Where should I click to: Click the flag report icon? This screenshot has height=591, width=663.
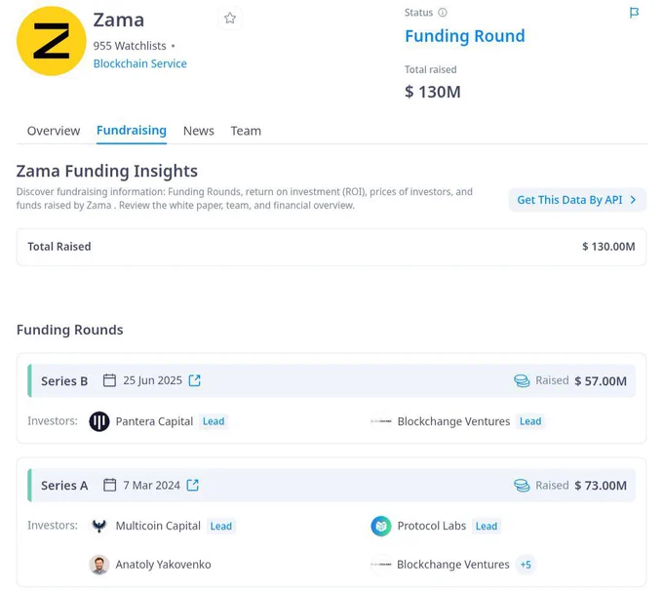(x=634, y=13)
